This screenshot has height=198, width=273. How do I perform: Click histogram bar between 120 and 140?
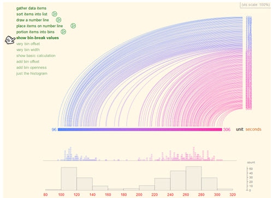[x=85, y=184]
